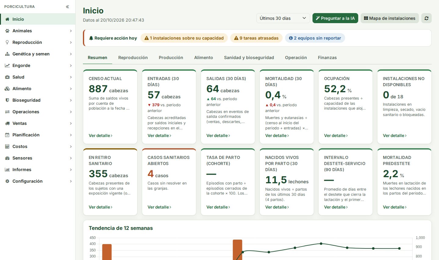Click the Sensores gauge icon

(7, 158)
